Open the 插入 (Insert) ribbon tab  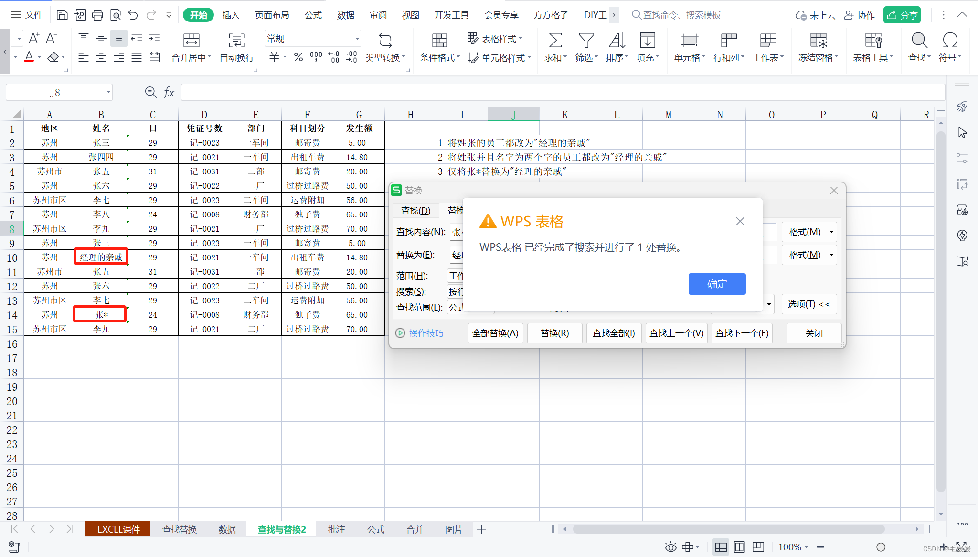[x=231, y=15]
